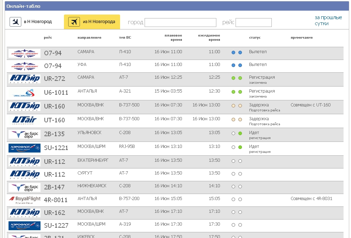Click the departures airplane icon
351x238 pixels.
point(74,22)
